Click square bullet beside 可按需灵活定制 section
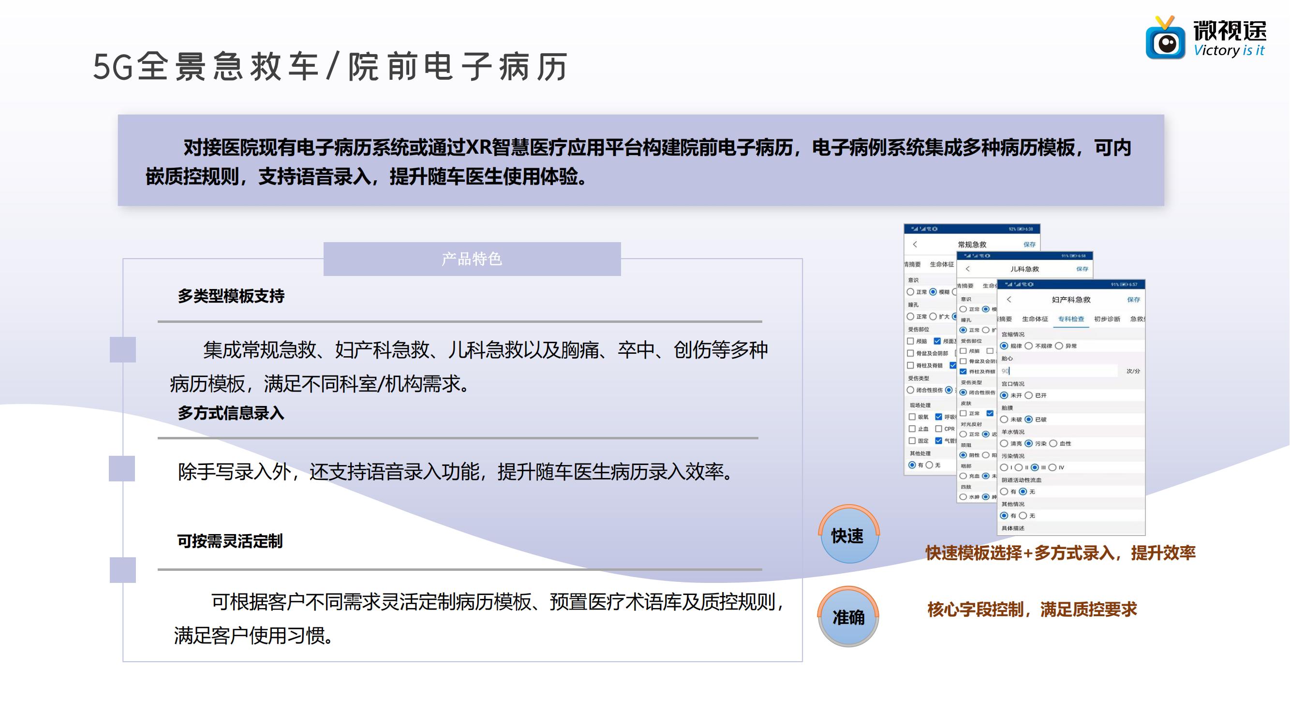The image size is (1290, 725). [x=123, y=570]
